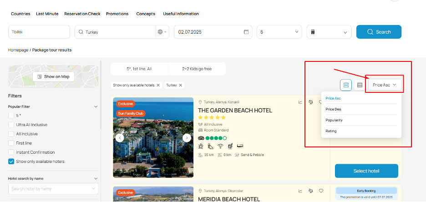Open the guests selector dropdown

coord(329,32)
